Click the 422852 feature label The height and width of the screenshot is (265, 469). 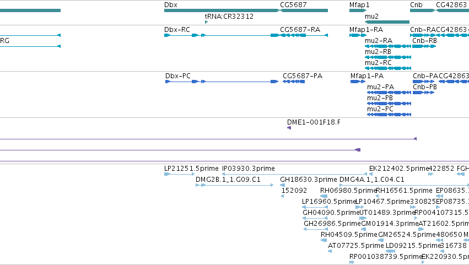point(441,169)
